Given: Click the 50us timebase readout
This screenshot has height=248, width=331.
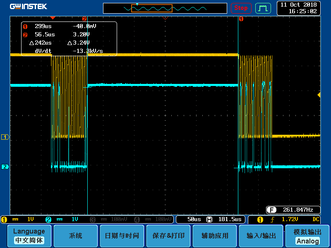Looking at the screenshot, I should pyautogui.click(x=194, y=219).
